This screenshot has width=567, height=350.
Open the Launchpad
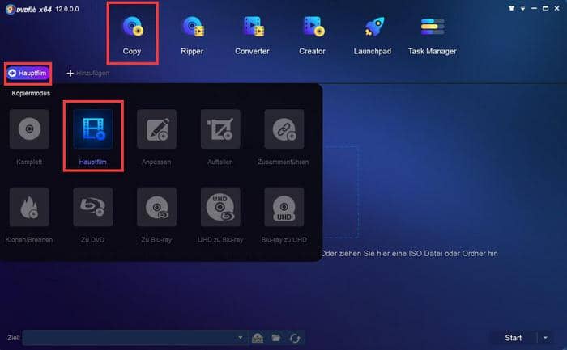coord(373,35)
